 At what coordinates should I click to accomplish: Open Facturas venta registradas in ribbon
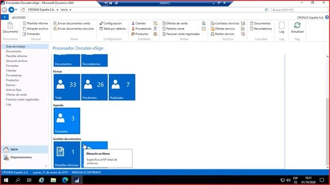(x=181, y=34)
